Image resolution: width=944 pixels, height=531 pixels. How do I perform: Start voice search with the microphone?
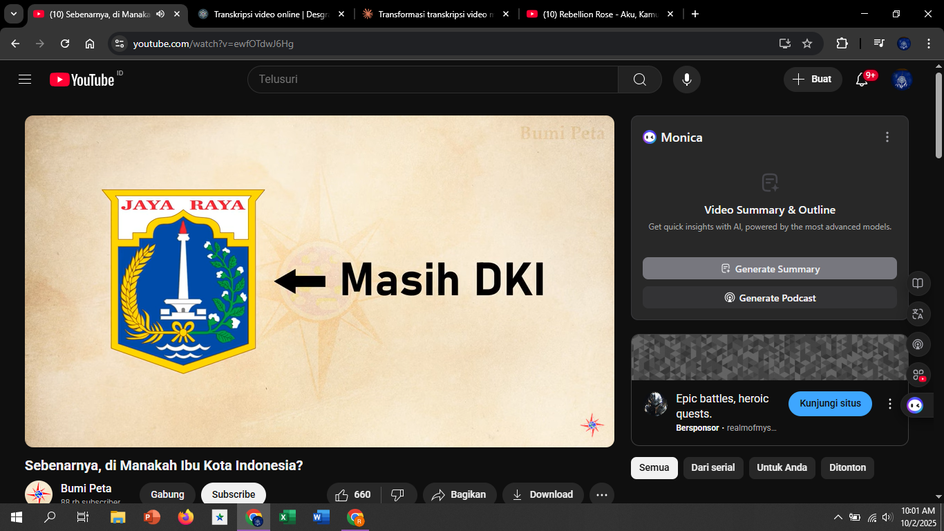(687, 80)
